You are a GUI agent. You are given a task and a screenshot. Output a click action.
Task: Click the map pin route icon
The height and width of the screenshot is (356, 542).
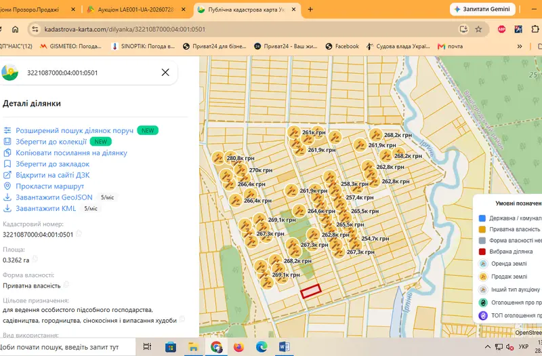coord(7,186)
